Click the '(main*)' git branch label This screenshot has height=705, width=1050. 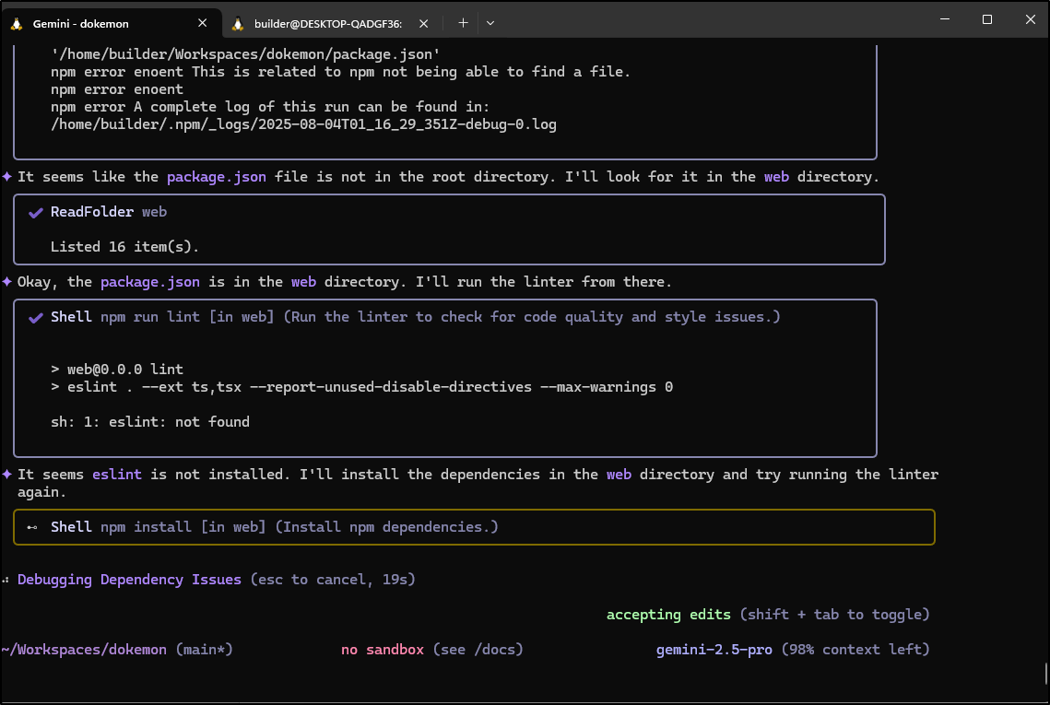point(205,650)
